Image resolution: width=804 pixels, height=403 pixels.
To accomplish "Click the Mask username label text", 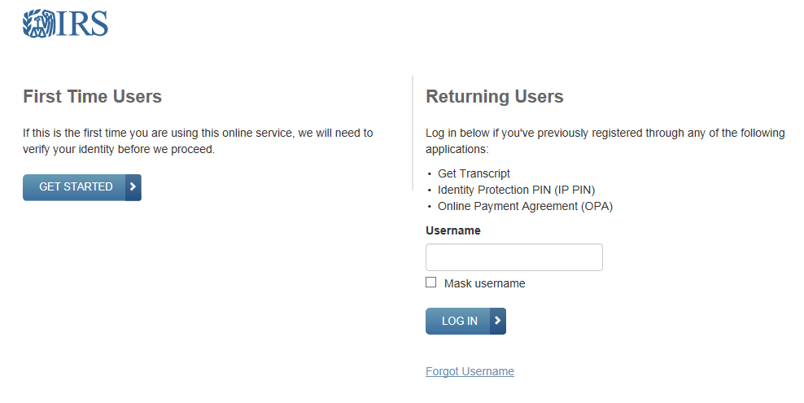I will point(484,284).
